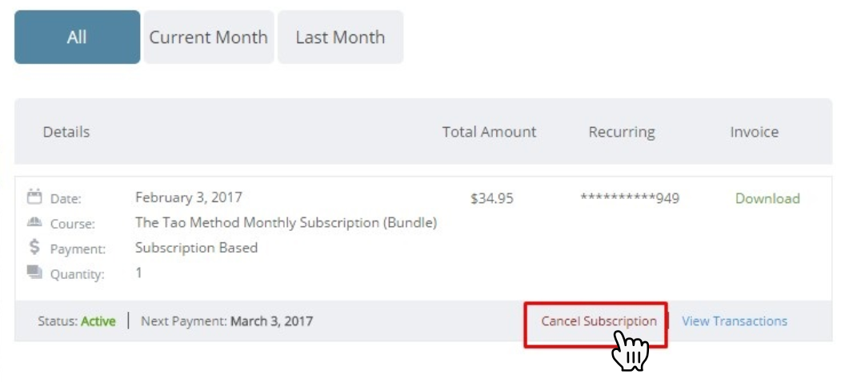Click the Invoice column header

[755, 132]
